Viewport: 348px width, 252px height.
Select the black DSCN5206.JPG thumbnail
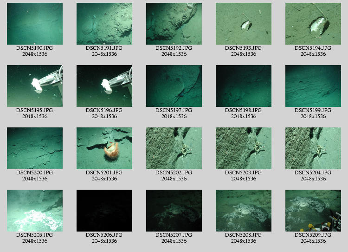(x=104, y=211)
